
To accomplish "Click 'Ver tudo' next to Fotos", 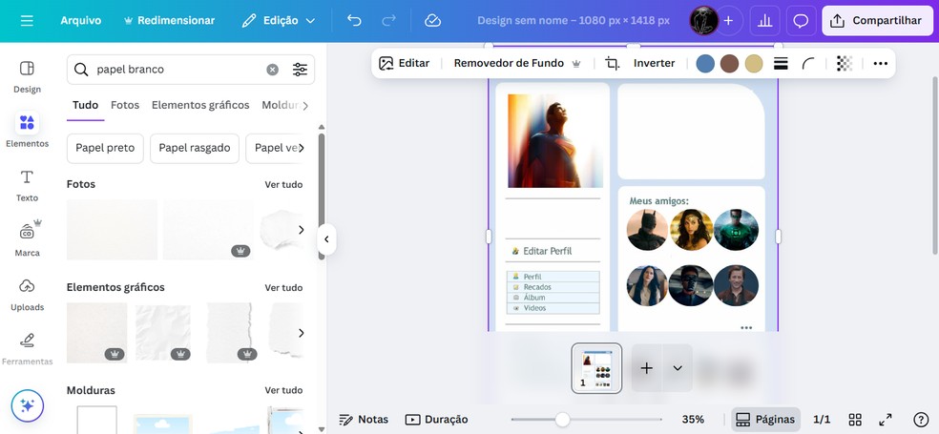I will point(283,184).
